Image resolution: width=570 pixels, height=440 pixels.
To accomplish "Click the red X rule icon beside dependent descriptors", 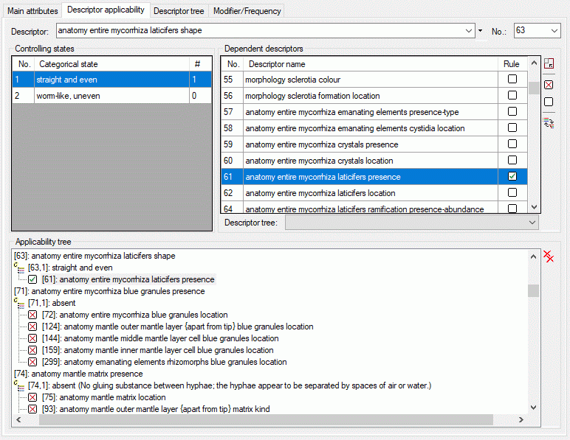I will [x=549, y=85].
